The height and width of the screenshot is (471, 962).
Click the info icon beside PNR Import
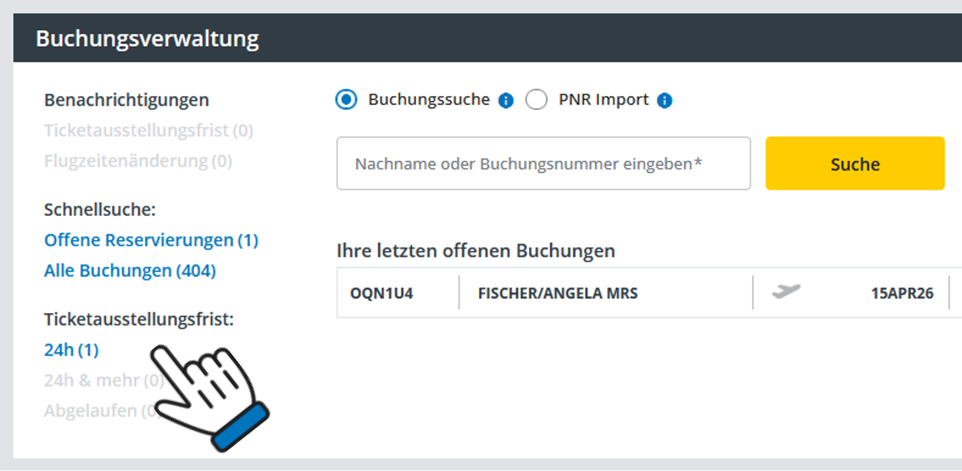[664, 100]
